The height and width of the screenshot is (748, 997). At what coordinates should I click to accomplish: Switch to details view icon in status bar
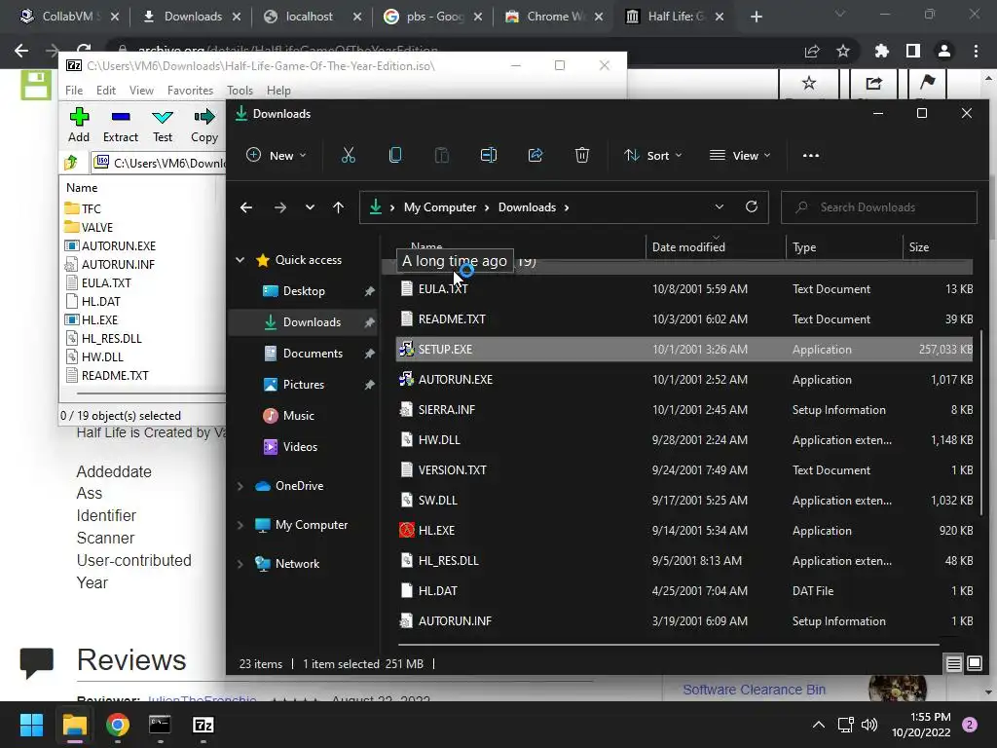pyautogui.click(x=954, y=664)
